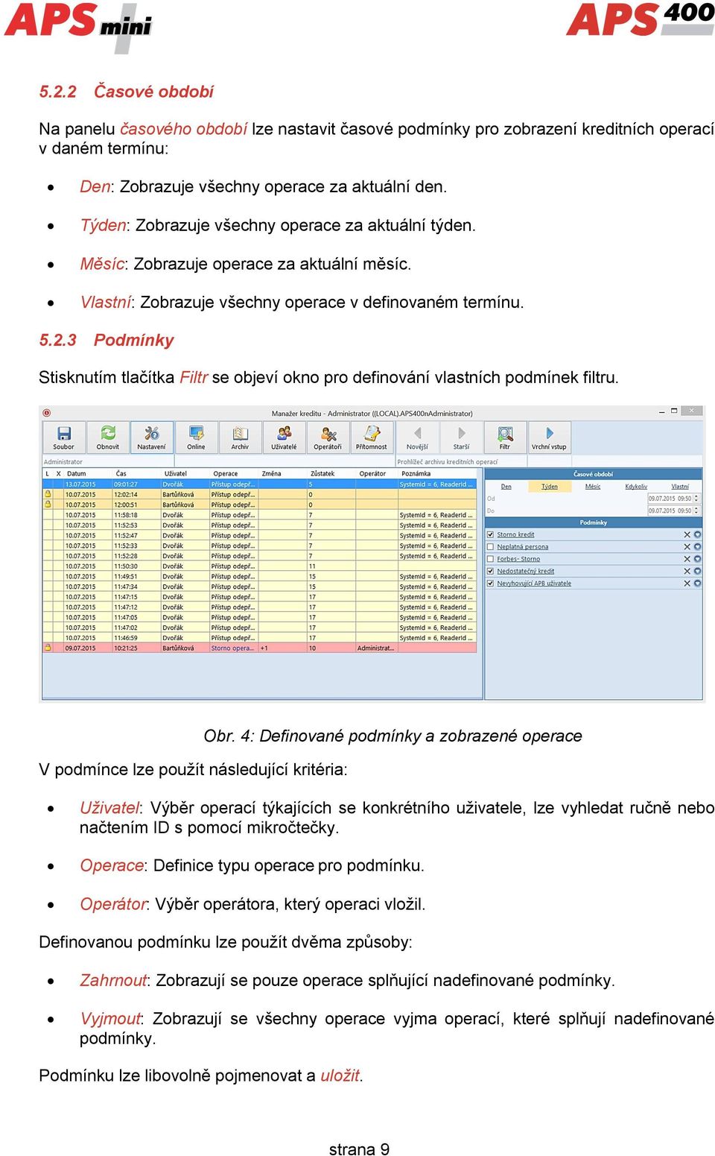Select the row with time 11:58:18
Screen dimensions: 715x1156
(260, 515)
